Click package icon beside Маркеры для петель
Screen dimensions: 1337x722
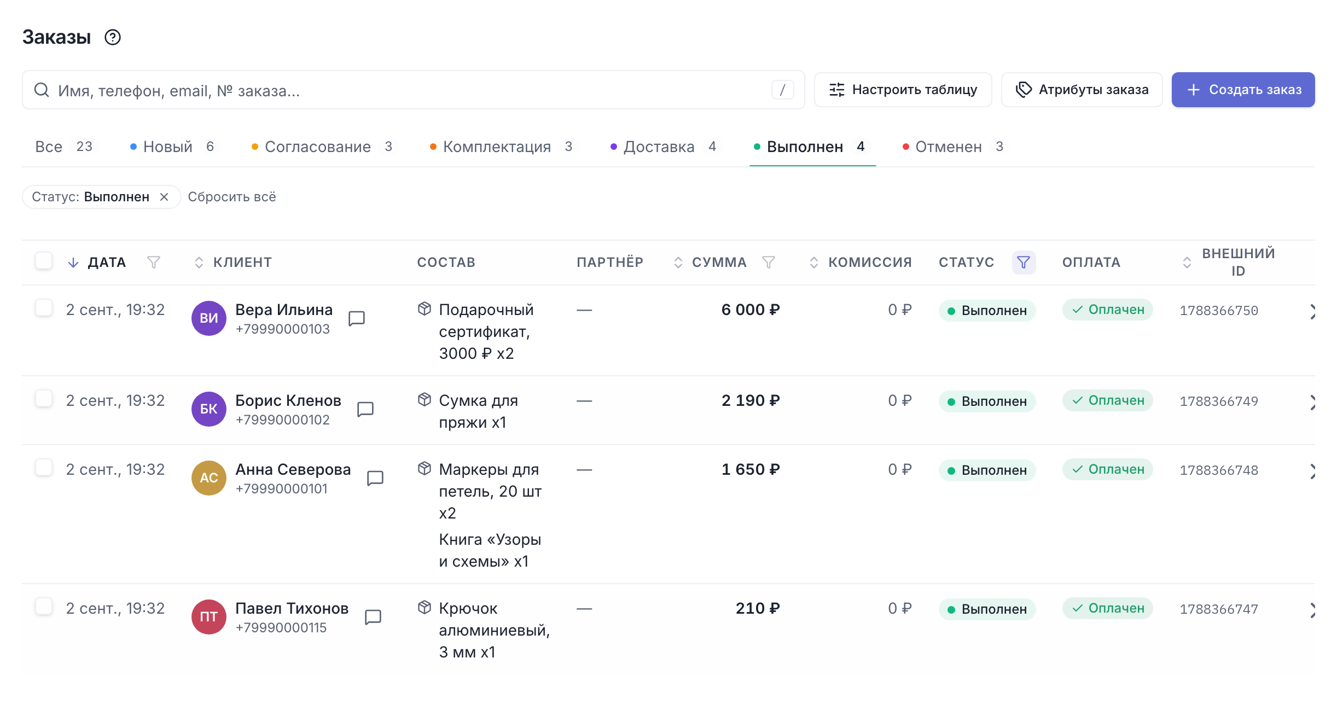(425, 469)
